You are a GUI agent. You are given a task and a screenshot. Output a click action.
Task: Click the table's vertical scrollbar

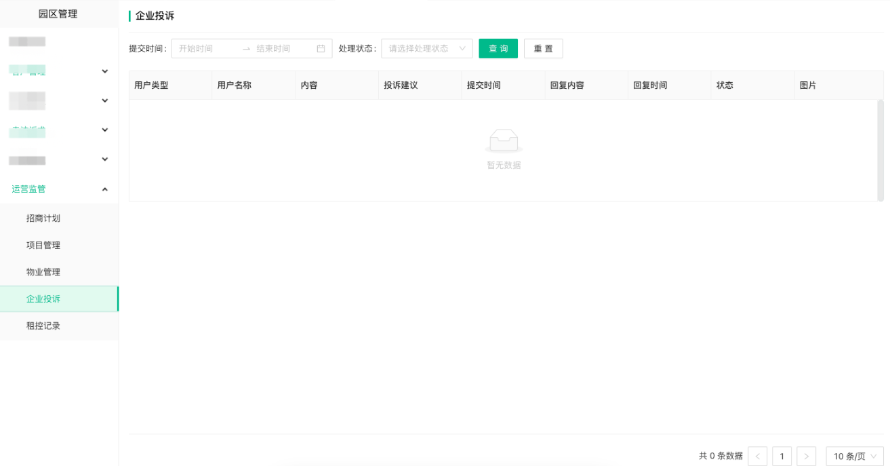(881, 150)
